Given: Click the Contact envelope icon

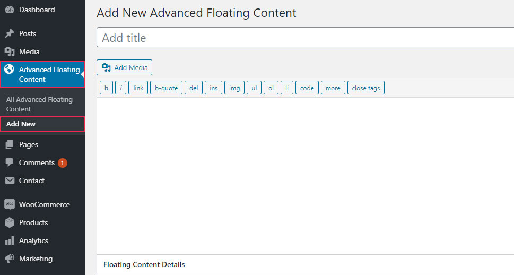Looking at the screenshot, I should 10,181.
